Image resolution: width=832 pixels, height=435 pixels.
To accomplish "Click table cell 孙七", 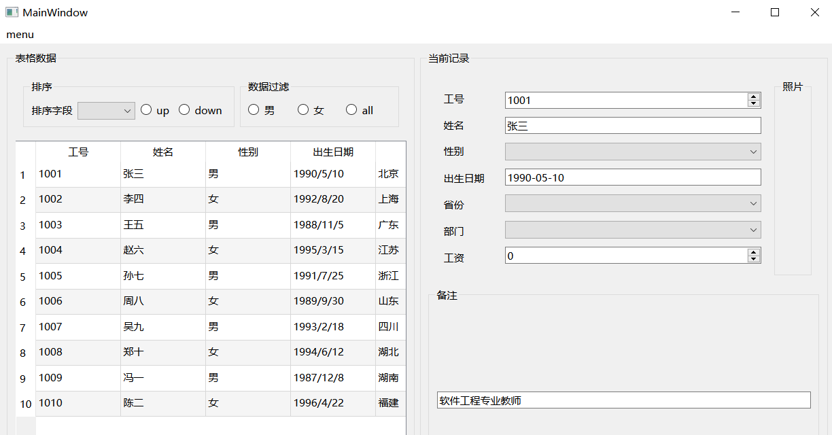I will [163, 277].
